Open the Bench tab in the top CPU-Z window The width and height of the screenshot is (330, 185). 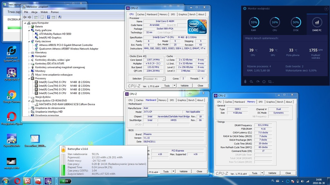(192, 14)
